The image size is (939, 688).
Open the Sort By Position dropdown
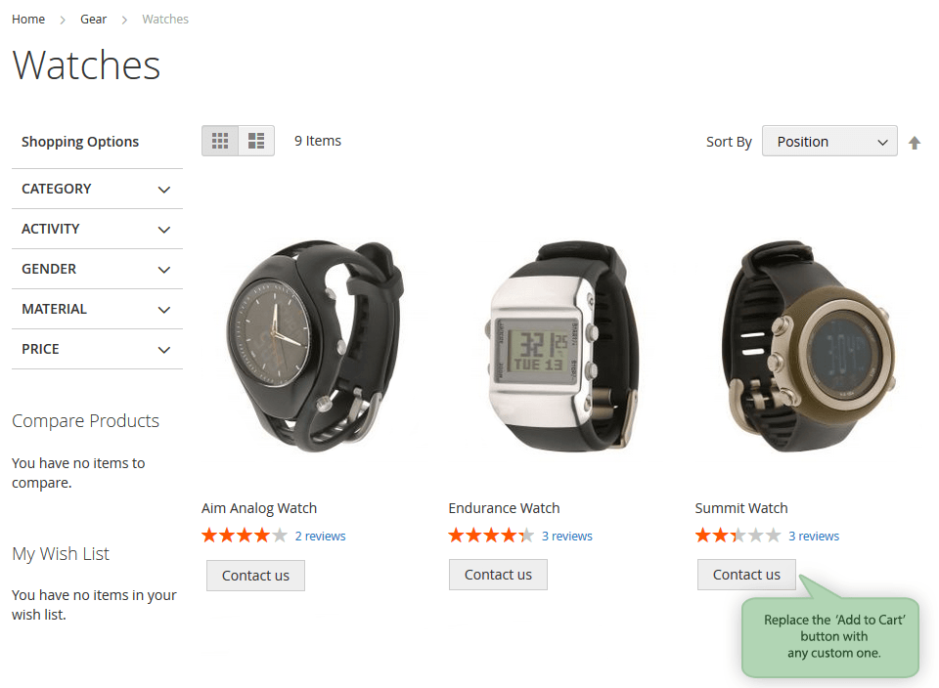829,141
